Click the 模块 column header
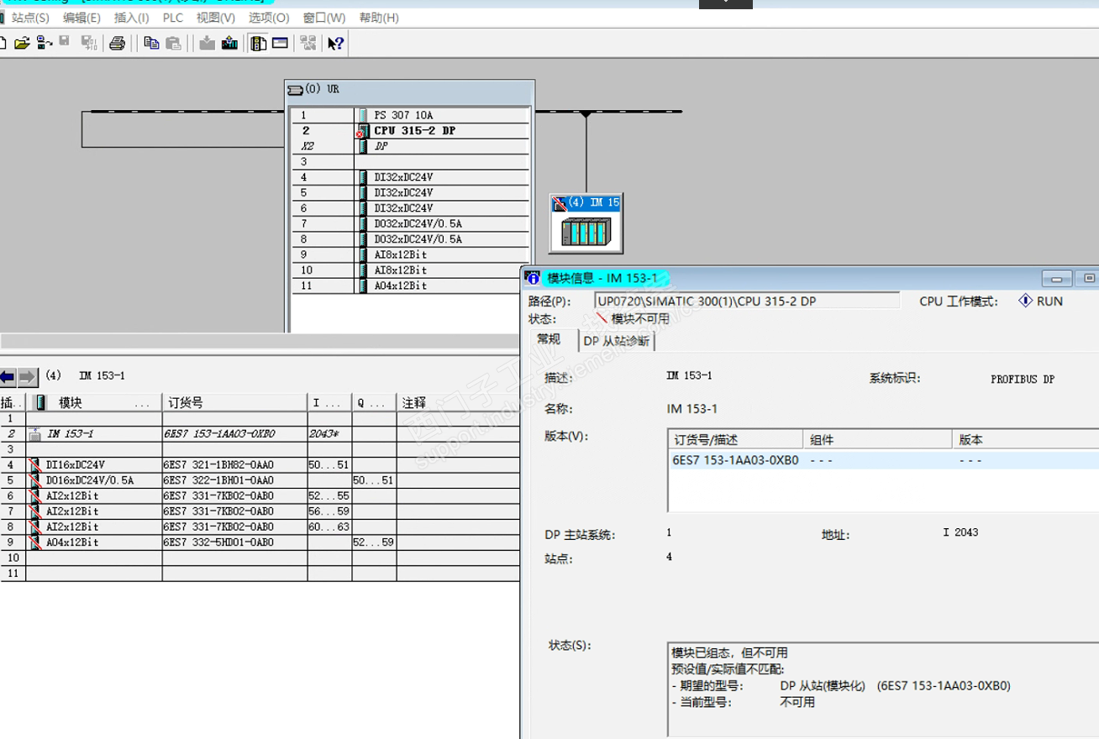Screen dimensions: 1099x739 94,403
